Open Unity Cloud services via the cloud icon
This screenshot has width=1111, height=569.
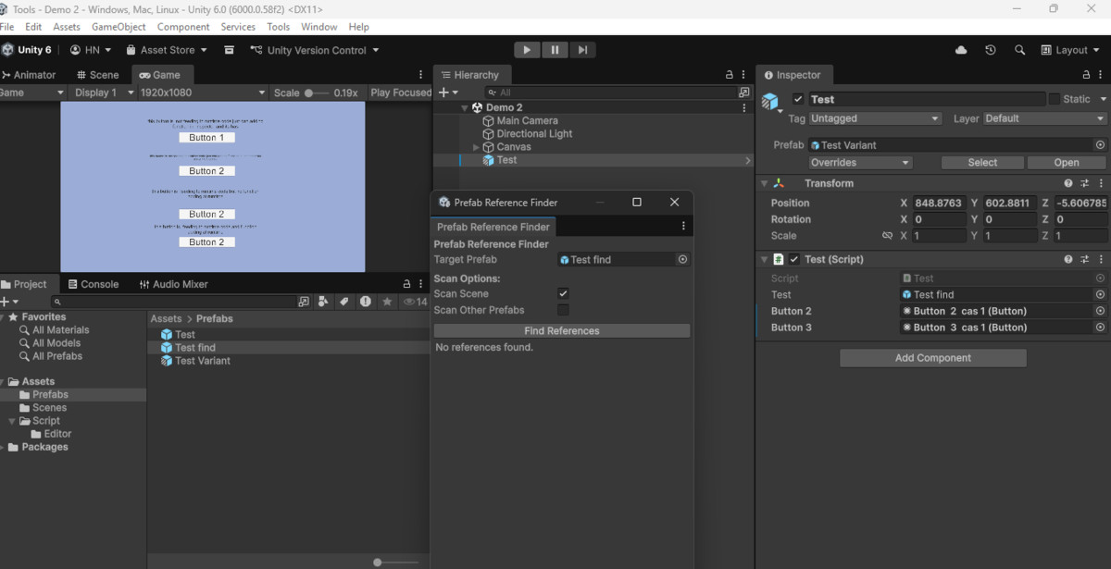(x=960, y=49)
